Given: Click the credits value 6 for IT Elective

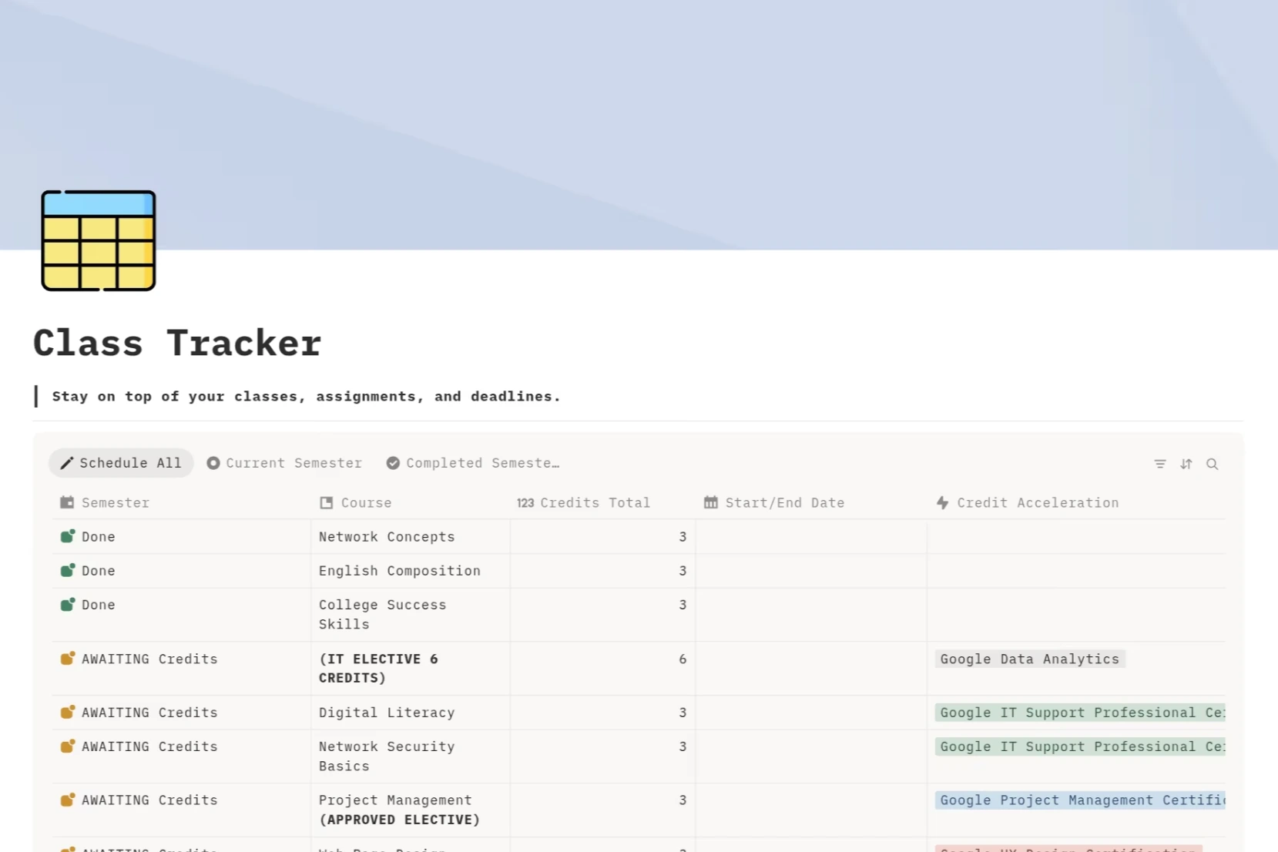Looking at the screenshot, I should pyautogui.click(x=681, y=659).
